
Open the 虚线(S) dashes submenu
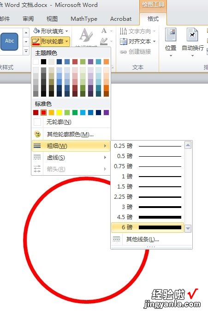pos(71,158)
